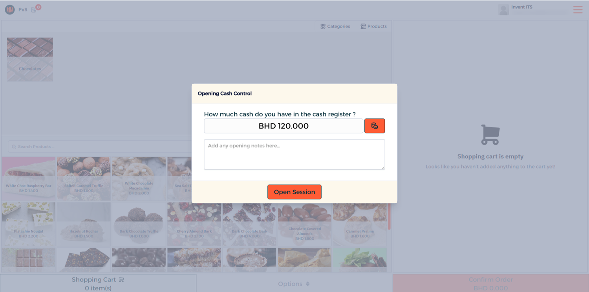Click the Confirm Order button
The height and width of the screenshot is (292, 589).
coord(491,283)
